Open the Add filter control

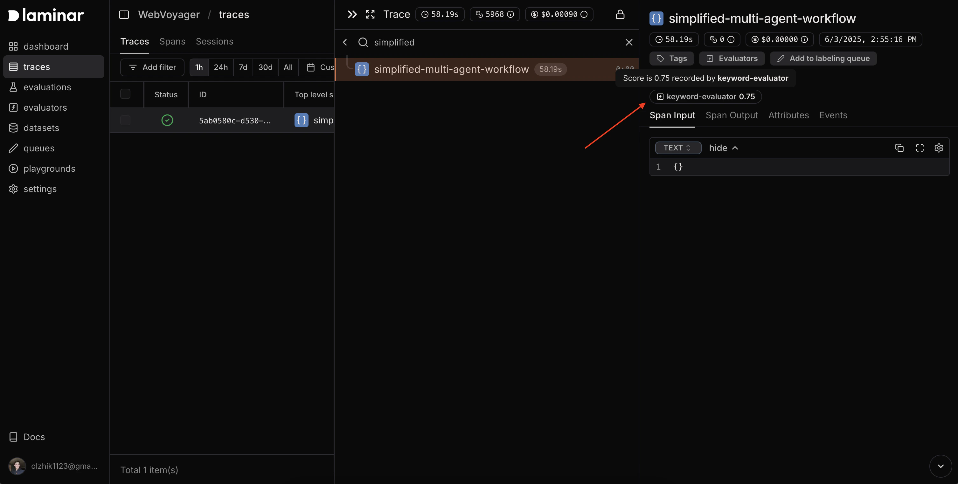click(152, 67)
